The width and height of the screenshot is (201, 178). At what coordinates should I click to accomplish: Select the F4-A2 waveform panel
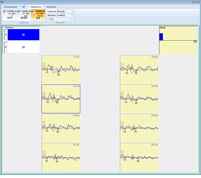tap(139, 69)
